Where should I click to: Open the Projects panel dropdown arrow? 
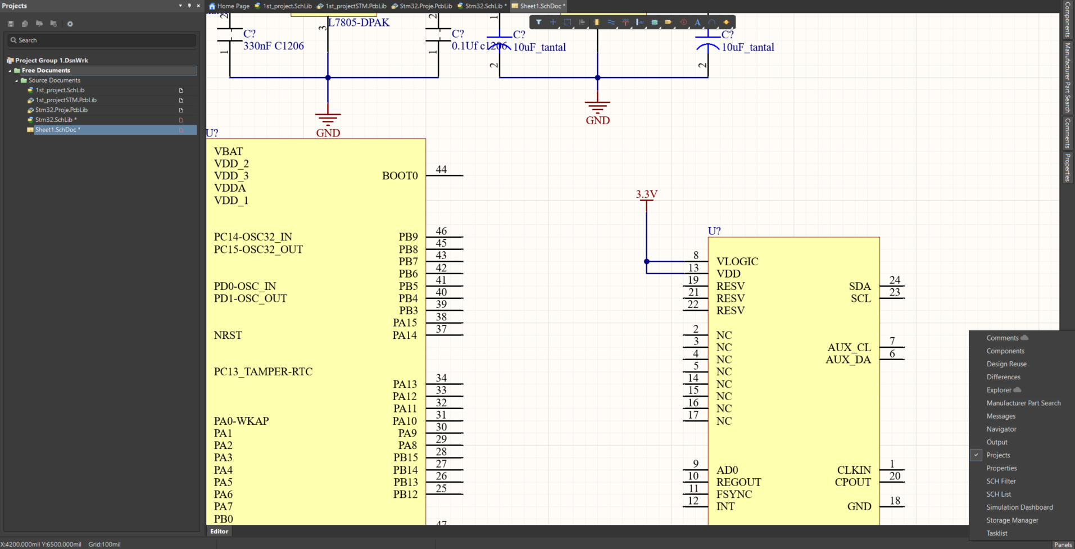coord(180,5)
